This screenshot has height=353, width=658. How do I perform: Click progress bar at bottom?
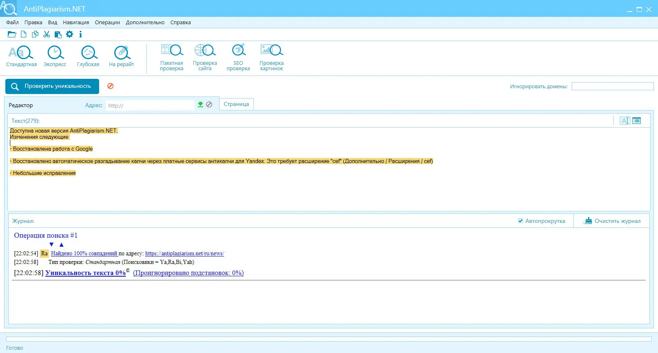tap(329, 339)
